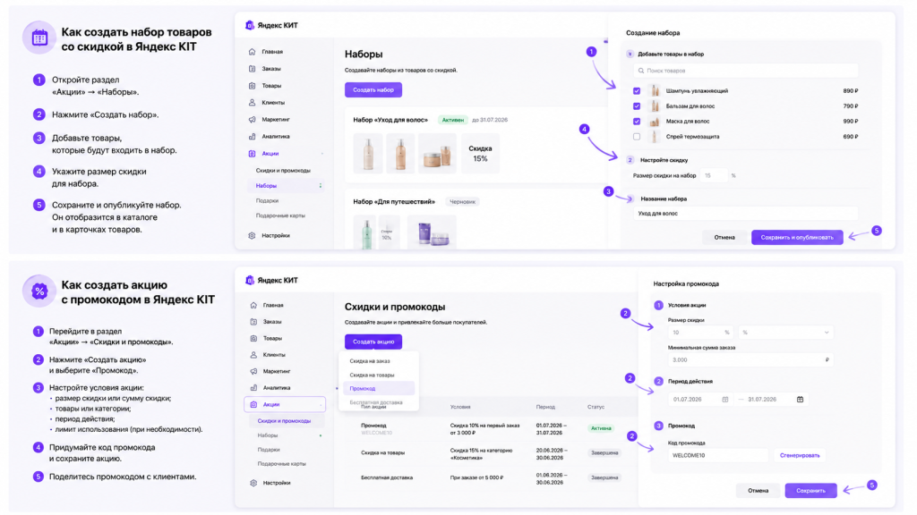Choose Скидка на товары from the Создать акцию menu

coord(372,376)
